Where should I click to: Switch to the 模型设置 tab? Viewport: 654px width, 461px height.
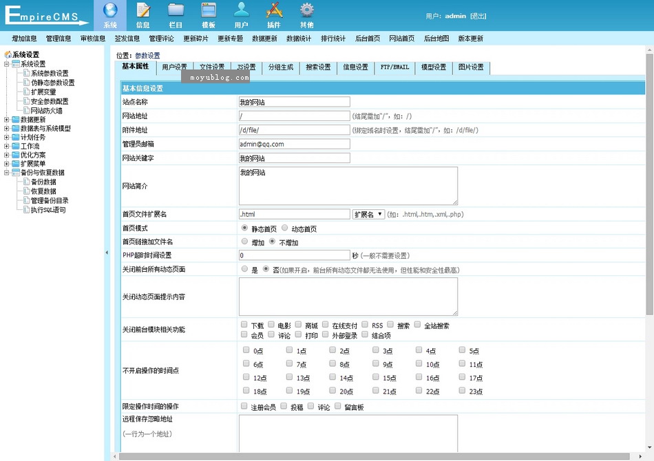(434, 67)
